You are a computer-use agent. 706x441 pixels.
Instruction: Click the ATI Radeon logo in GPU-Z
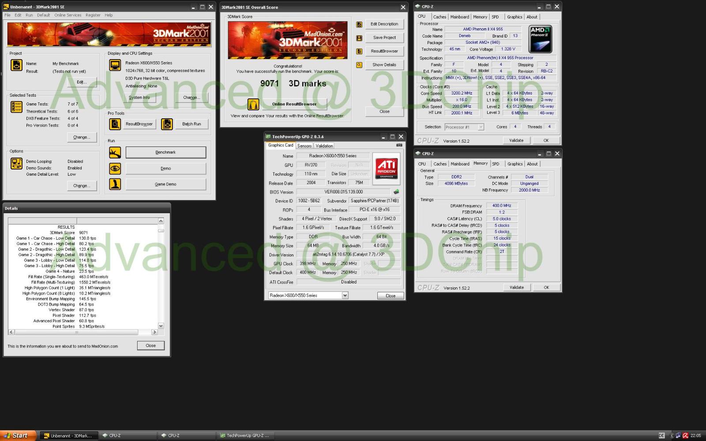(387, 169)
